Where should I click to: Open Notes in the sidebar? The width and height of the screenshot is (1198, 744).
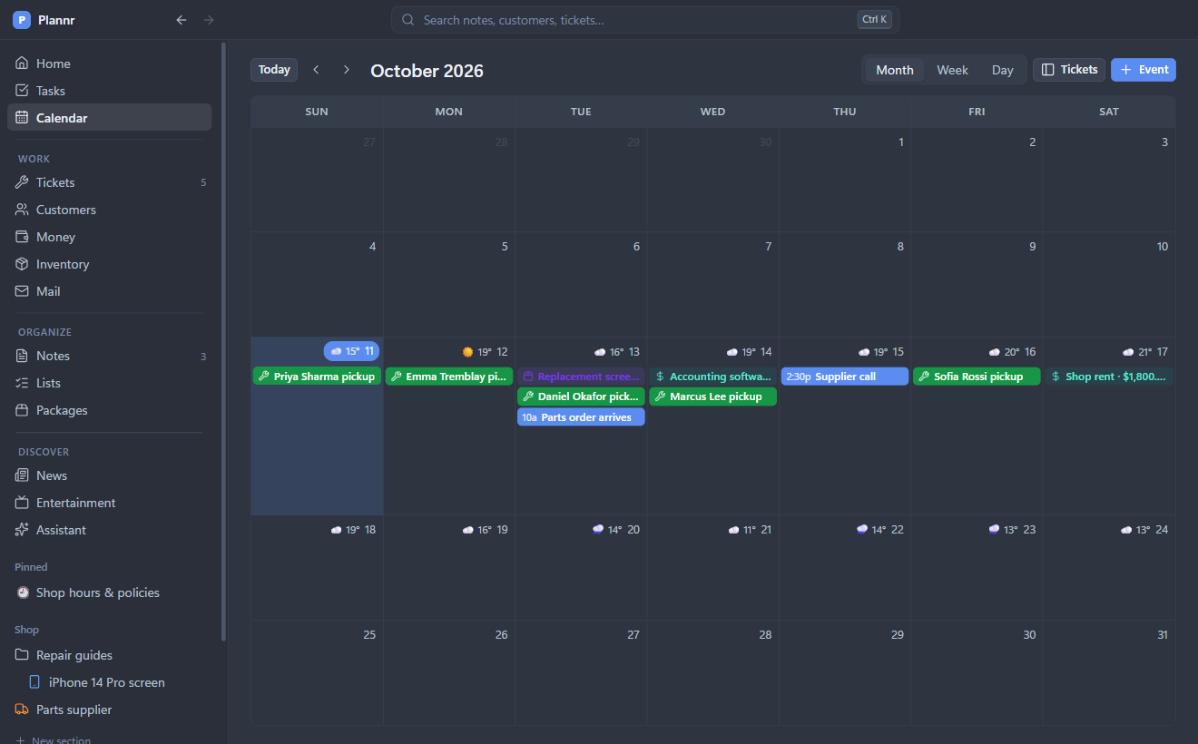pyautogui.click(x=110, y=356)
